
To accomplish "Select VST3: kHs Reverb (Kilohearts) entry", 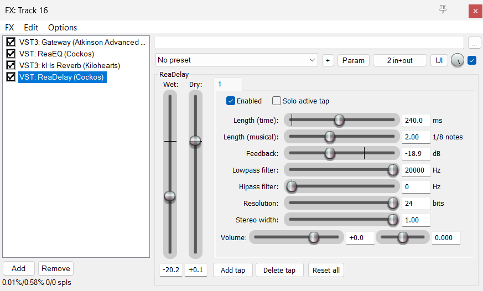I will pyautogui.click(x=70, y=66).
